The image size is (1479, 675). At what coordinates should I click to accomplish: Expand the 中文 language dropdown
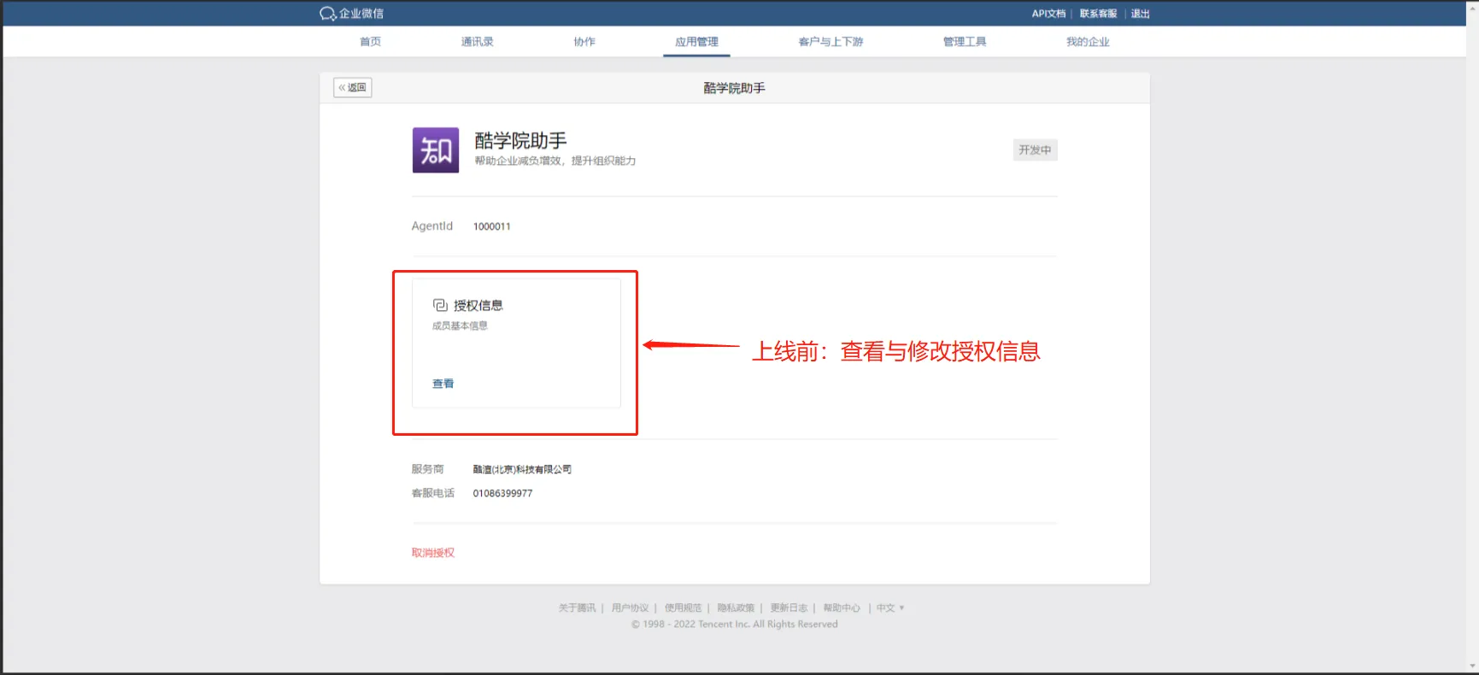tap(889, 608)
